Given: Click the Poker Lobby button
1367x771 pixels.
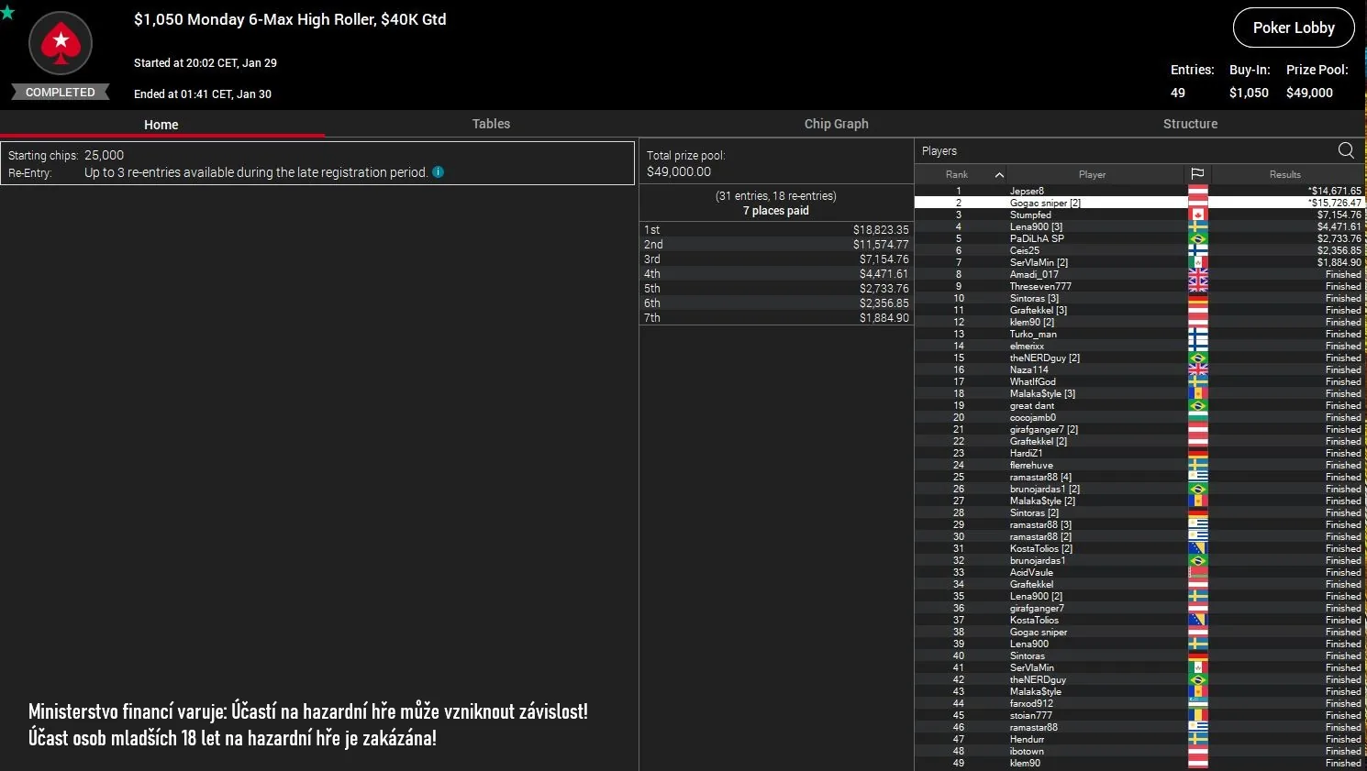Looking at the screenshot, I should point(1294,28).
